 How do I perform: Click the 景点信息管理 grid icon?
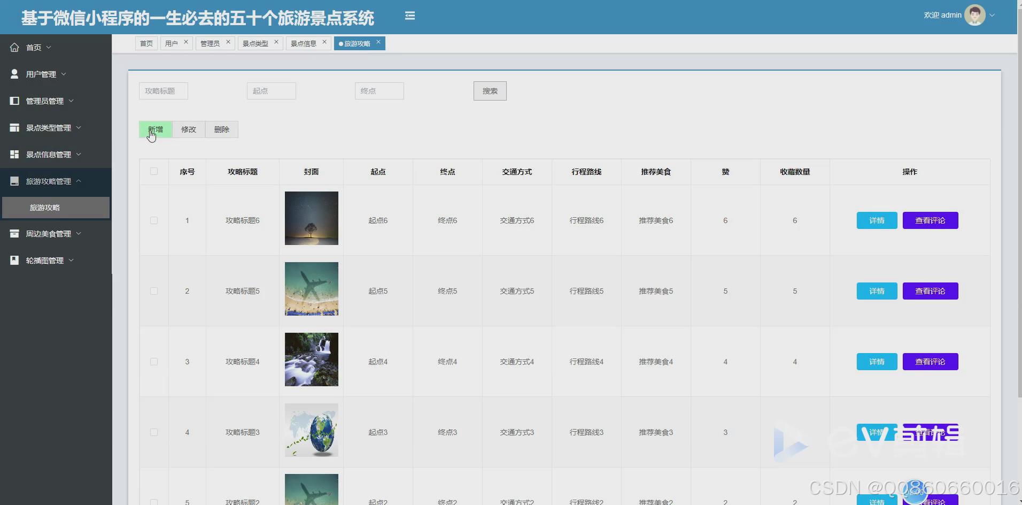coord(14,154)
